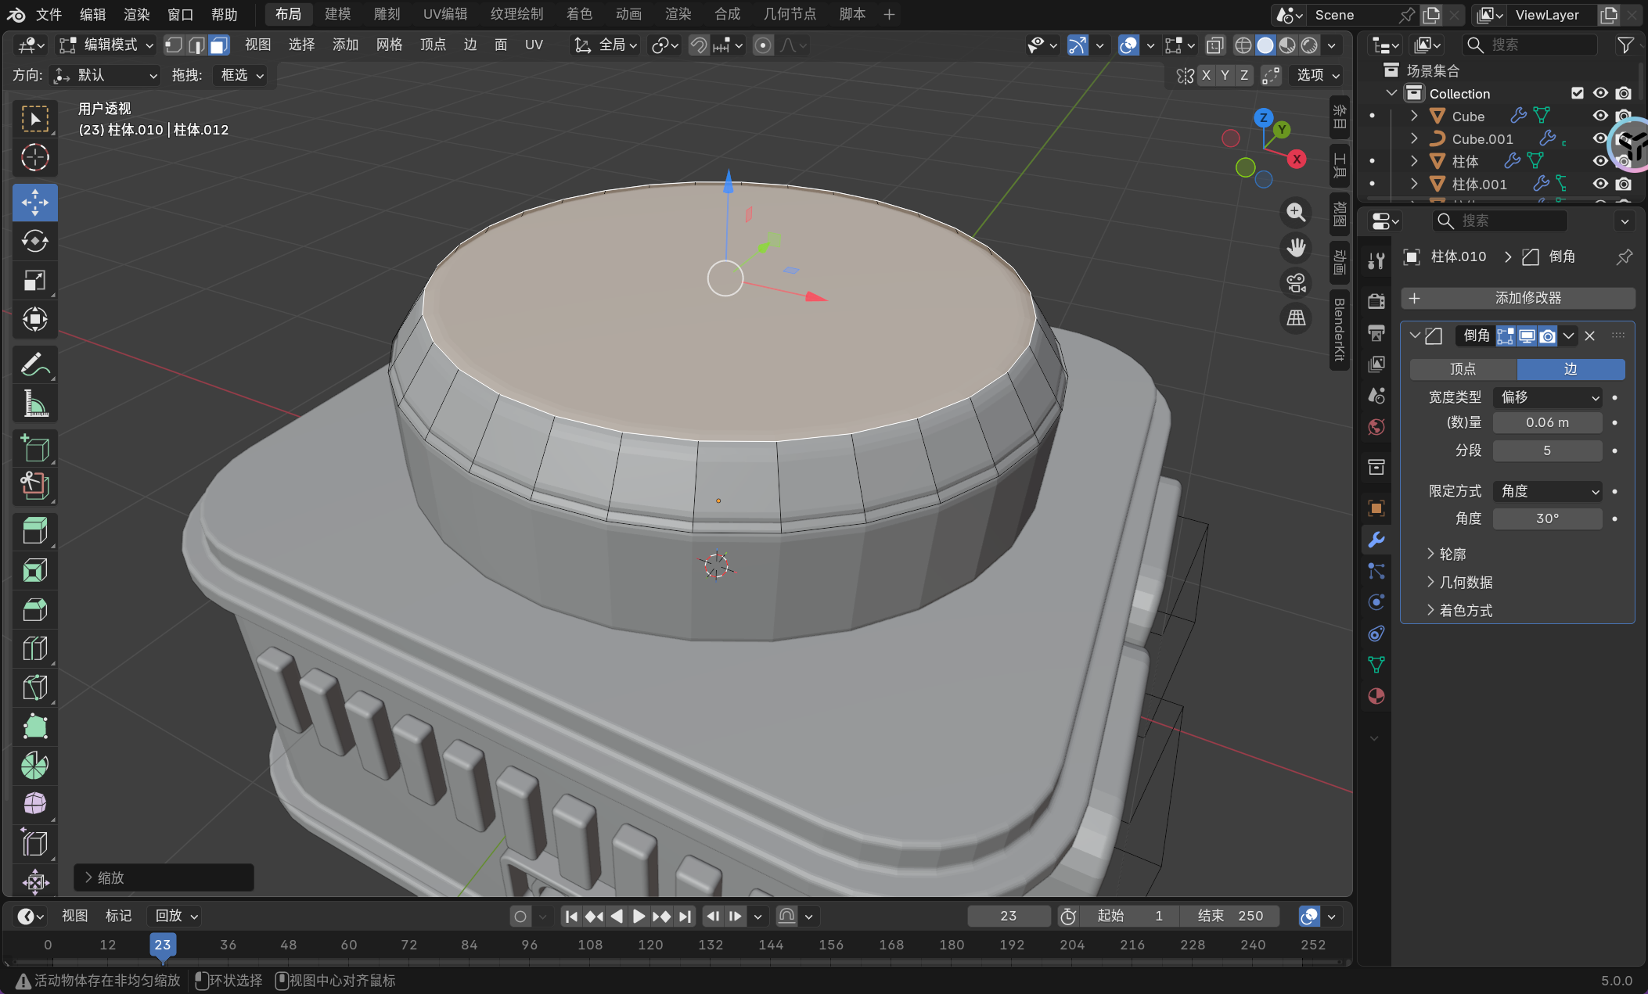Select the 顶点 bevel mode button
The width and height of the screenshot is (1648, 994).
click(x=1463, y=369)
